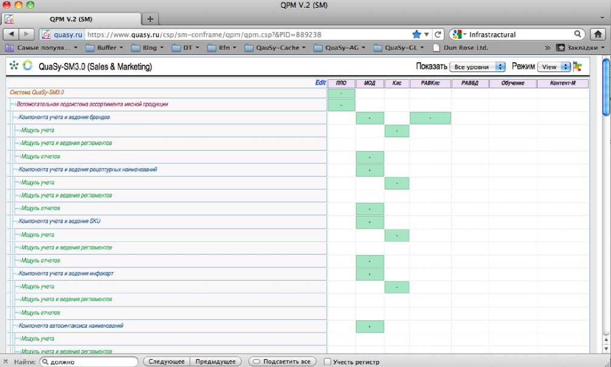Click green МОД cell in автосинтаксиса row
Image resolution: width=611 pixels, height=367 pixels.
click(370, 326)
